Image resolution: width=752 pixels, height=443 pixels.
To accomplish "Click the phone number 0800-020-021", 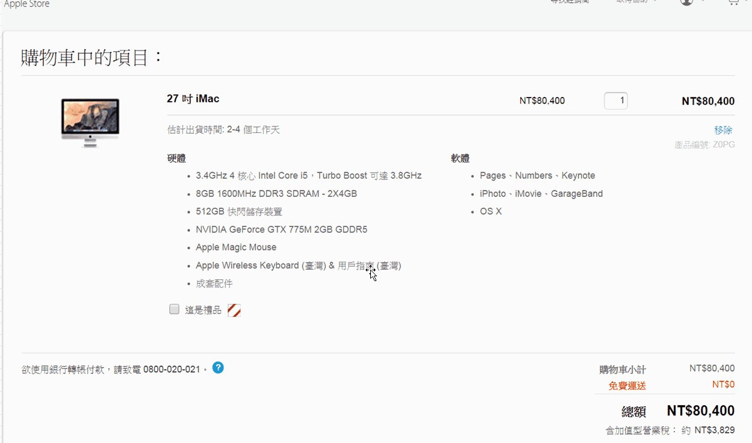I will pos(172,370).
